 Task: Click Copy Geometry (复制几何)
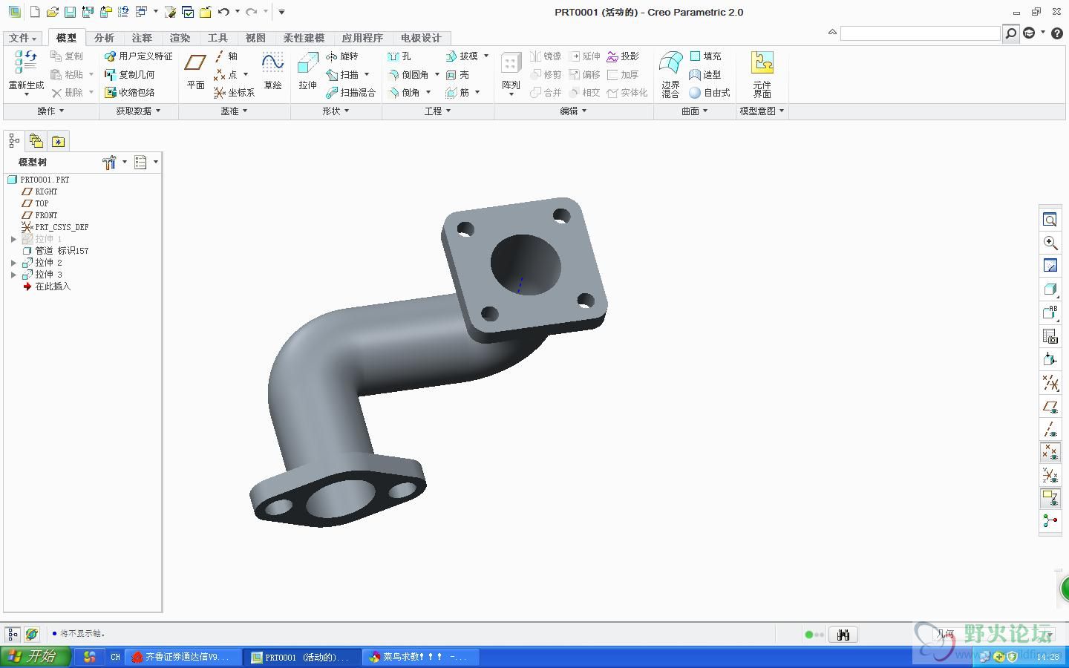(x=130, y=75)
